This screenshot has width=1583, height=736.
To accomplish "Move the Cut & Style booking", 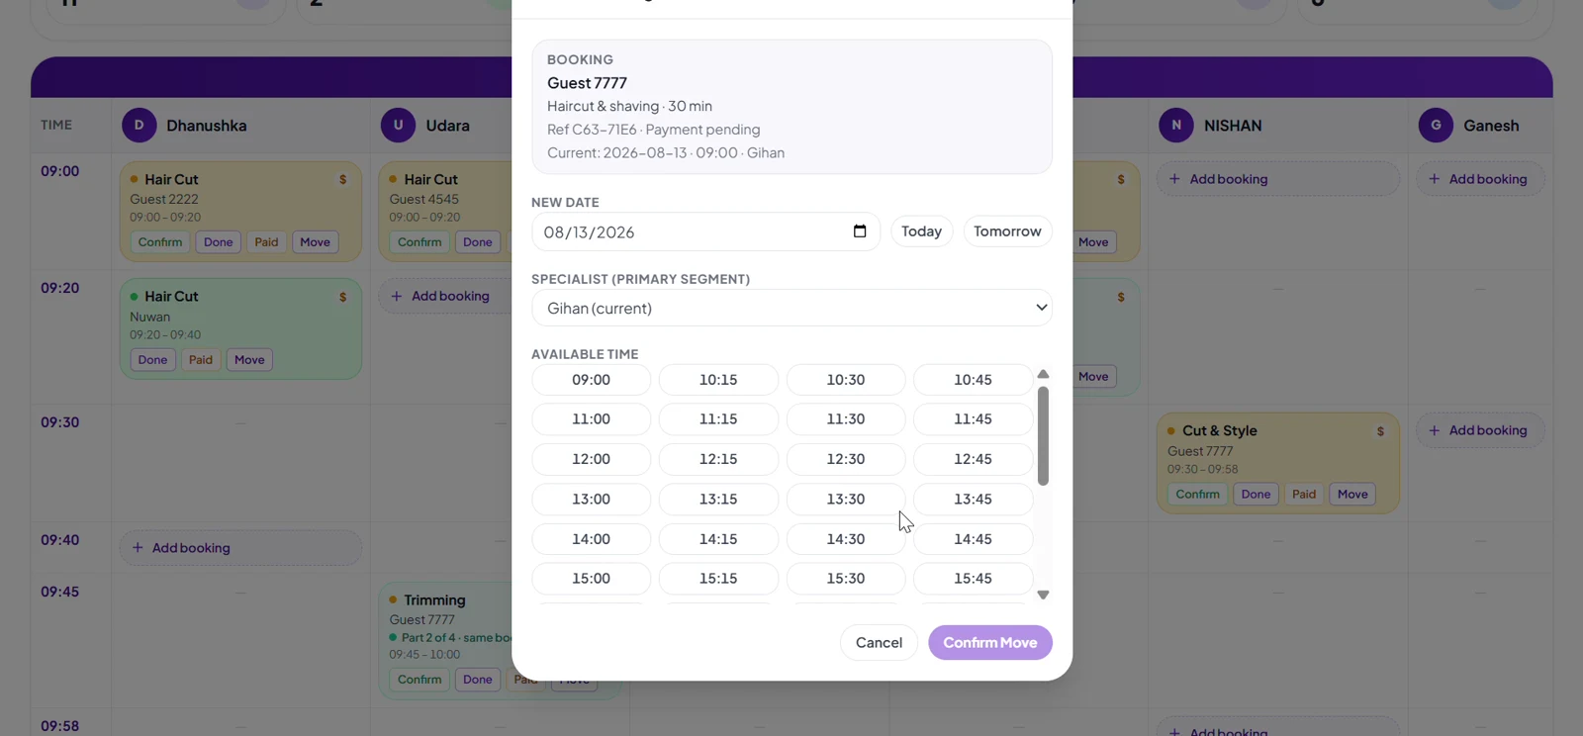I will [x=1352, y=495].
